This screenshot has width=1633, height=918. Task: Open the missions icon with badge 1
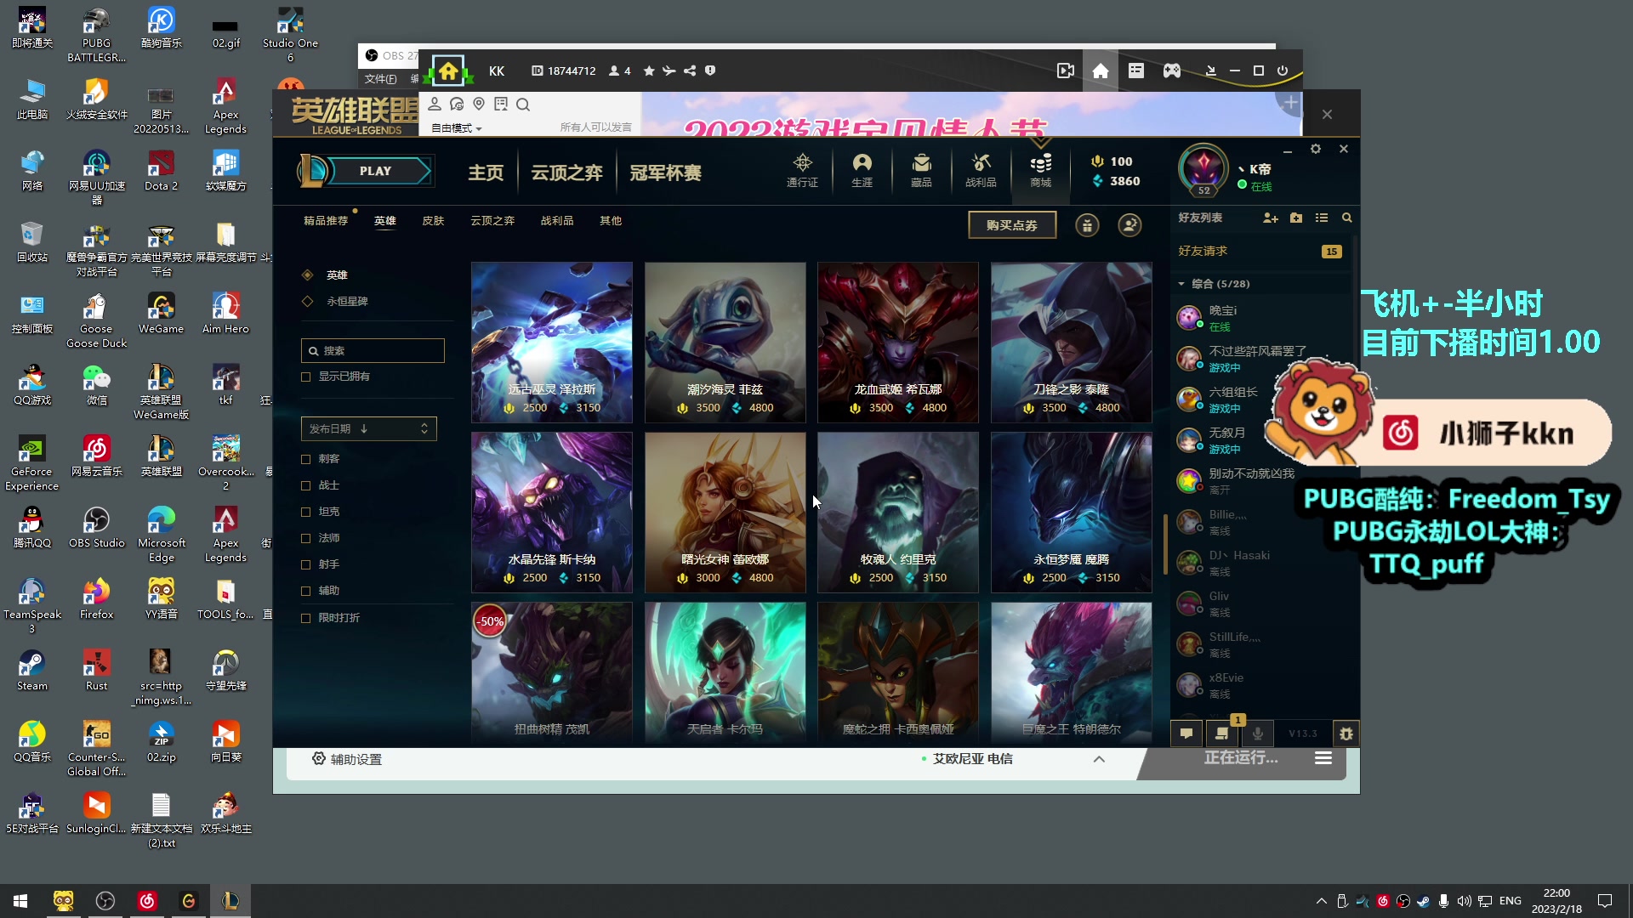point(1222,734)
